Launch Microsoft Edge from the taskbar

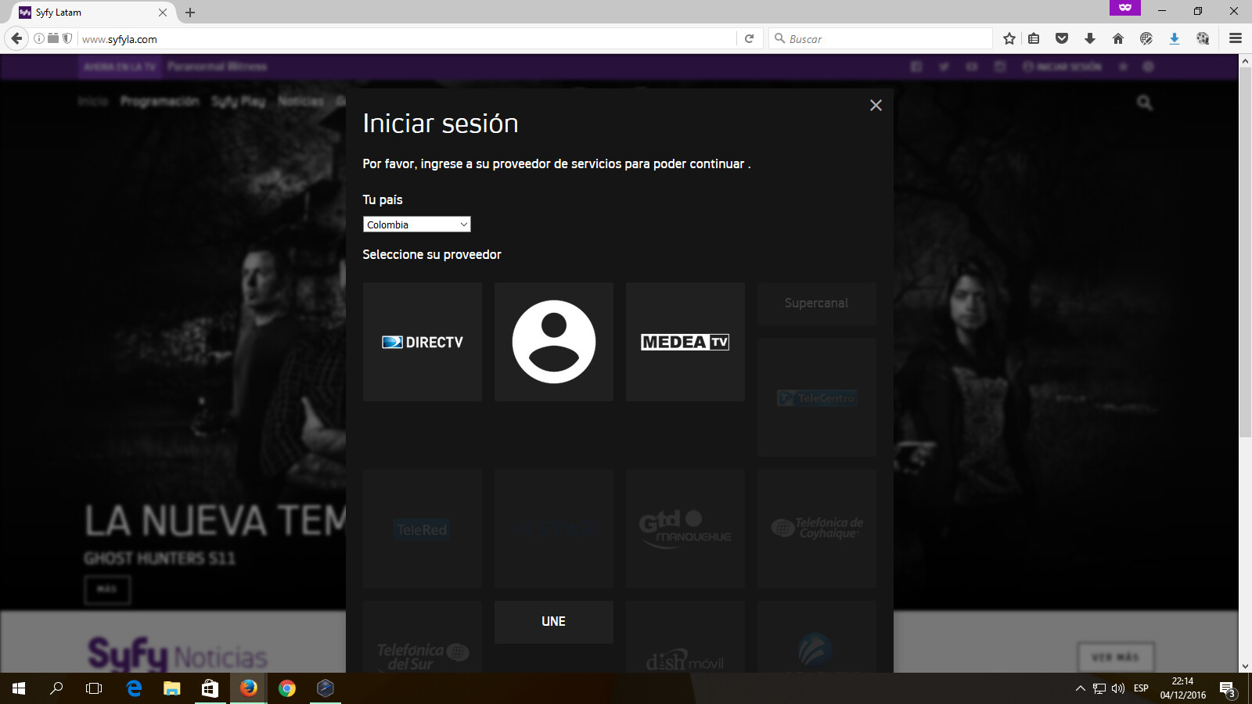tap(134, 688)
